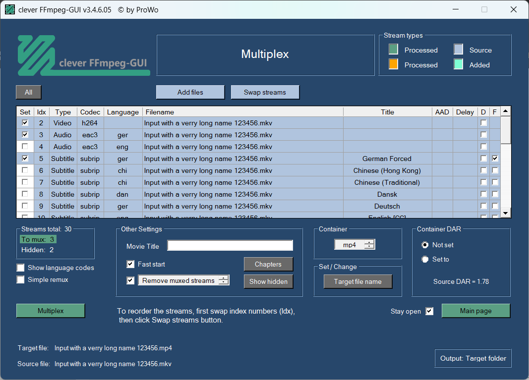
Task: Click the title bar app icon
Action: (x=10, y=9)
